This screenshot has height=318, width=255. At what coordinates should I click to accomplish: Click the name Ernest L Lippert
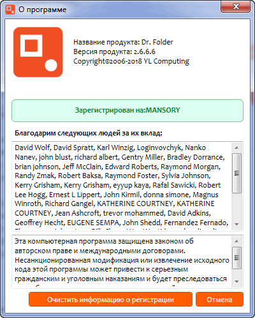[x=75, y=195]
